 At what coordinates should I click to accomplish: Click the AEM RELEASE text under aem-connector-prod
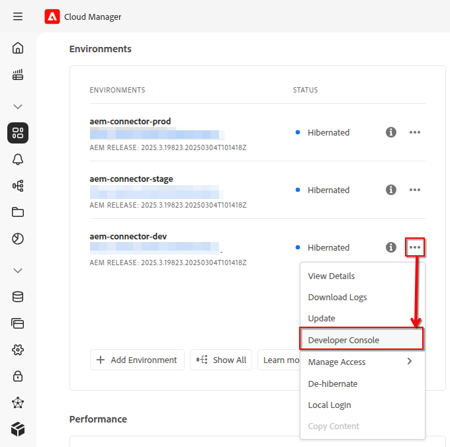(168, 147)
